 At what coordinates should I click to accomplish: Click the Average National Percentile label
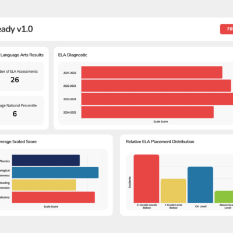18,105
